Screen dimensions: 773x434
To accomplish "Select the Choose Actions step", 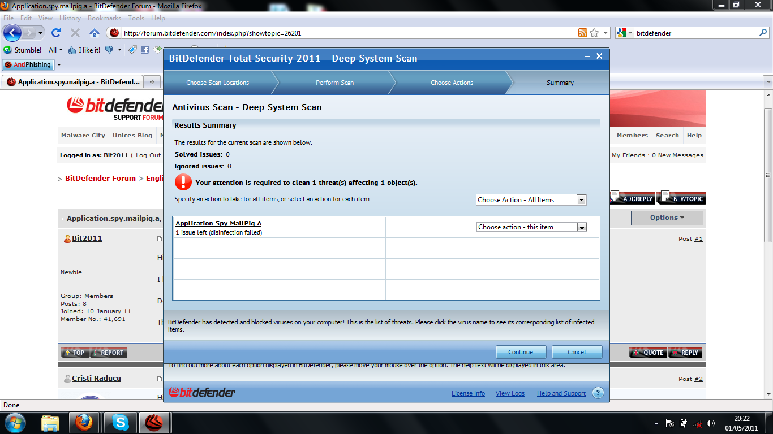I will point(452,83).
